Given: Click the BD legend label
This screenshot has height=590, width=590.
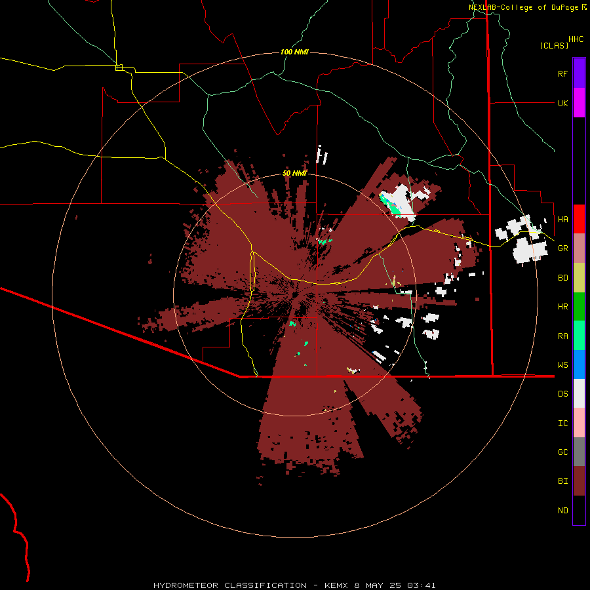Looking at the screenshot, I should (x=562, y=278).
